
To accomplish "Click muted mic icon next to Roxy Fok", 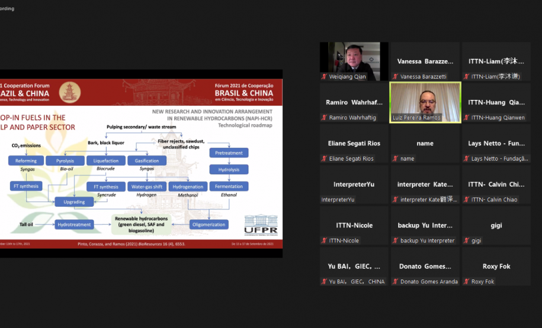I will [x=466, y=281].
